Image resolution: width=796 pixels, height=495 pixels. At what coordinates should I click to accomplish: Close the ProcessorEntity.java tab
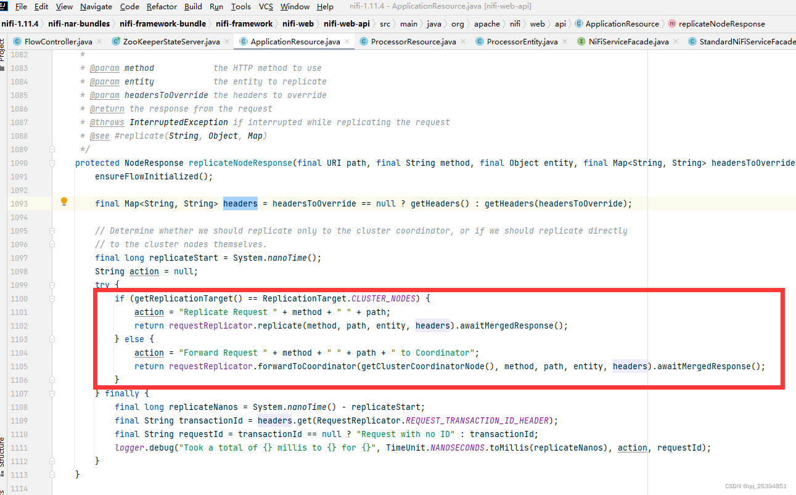point(565,42)
